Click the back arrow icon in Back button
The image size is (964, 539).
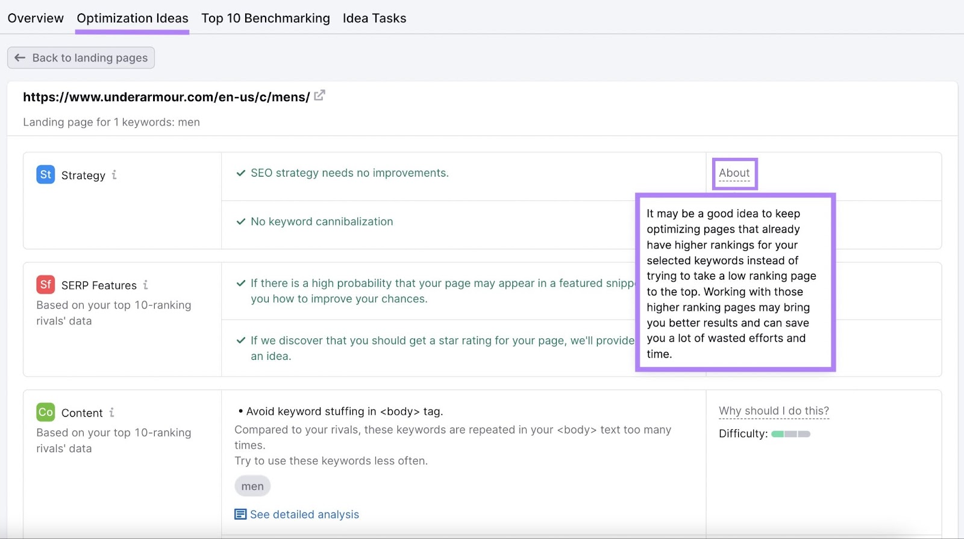coord(20,58)
